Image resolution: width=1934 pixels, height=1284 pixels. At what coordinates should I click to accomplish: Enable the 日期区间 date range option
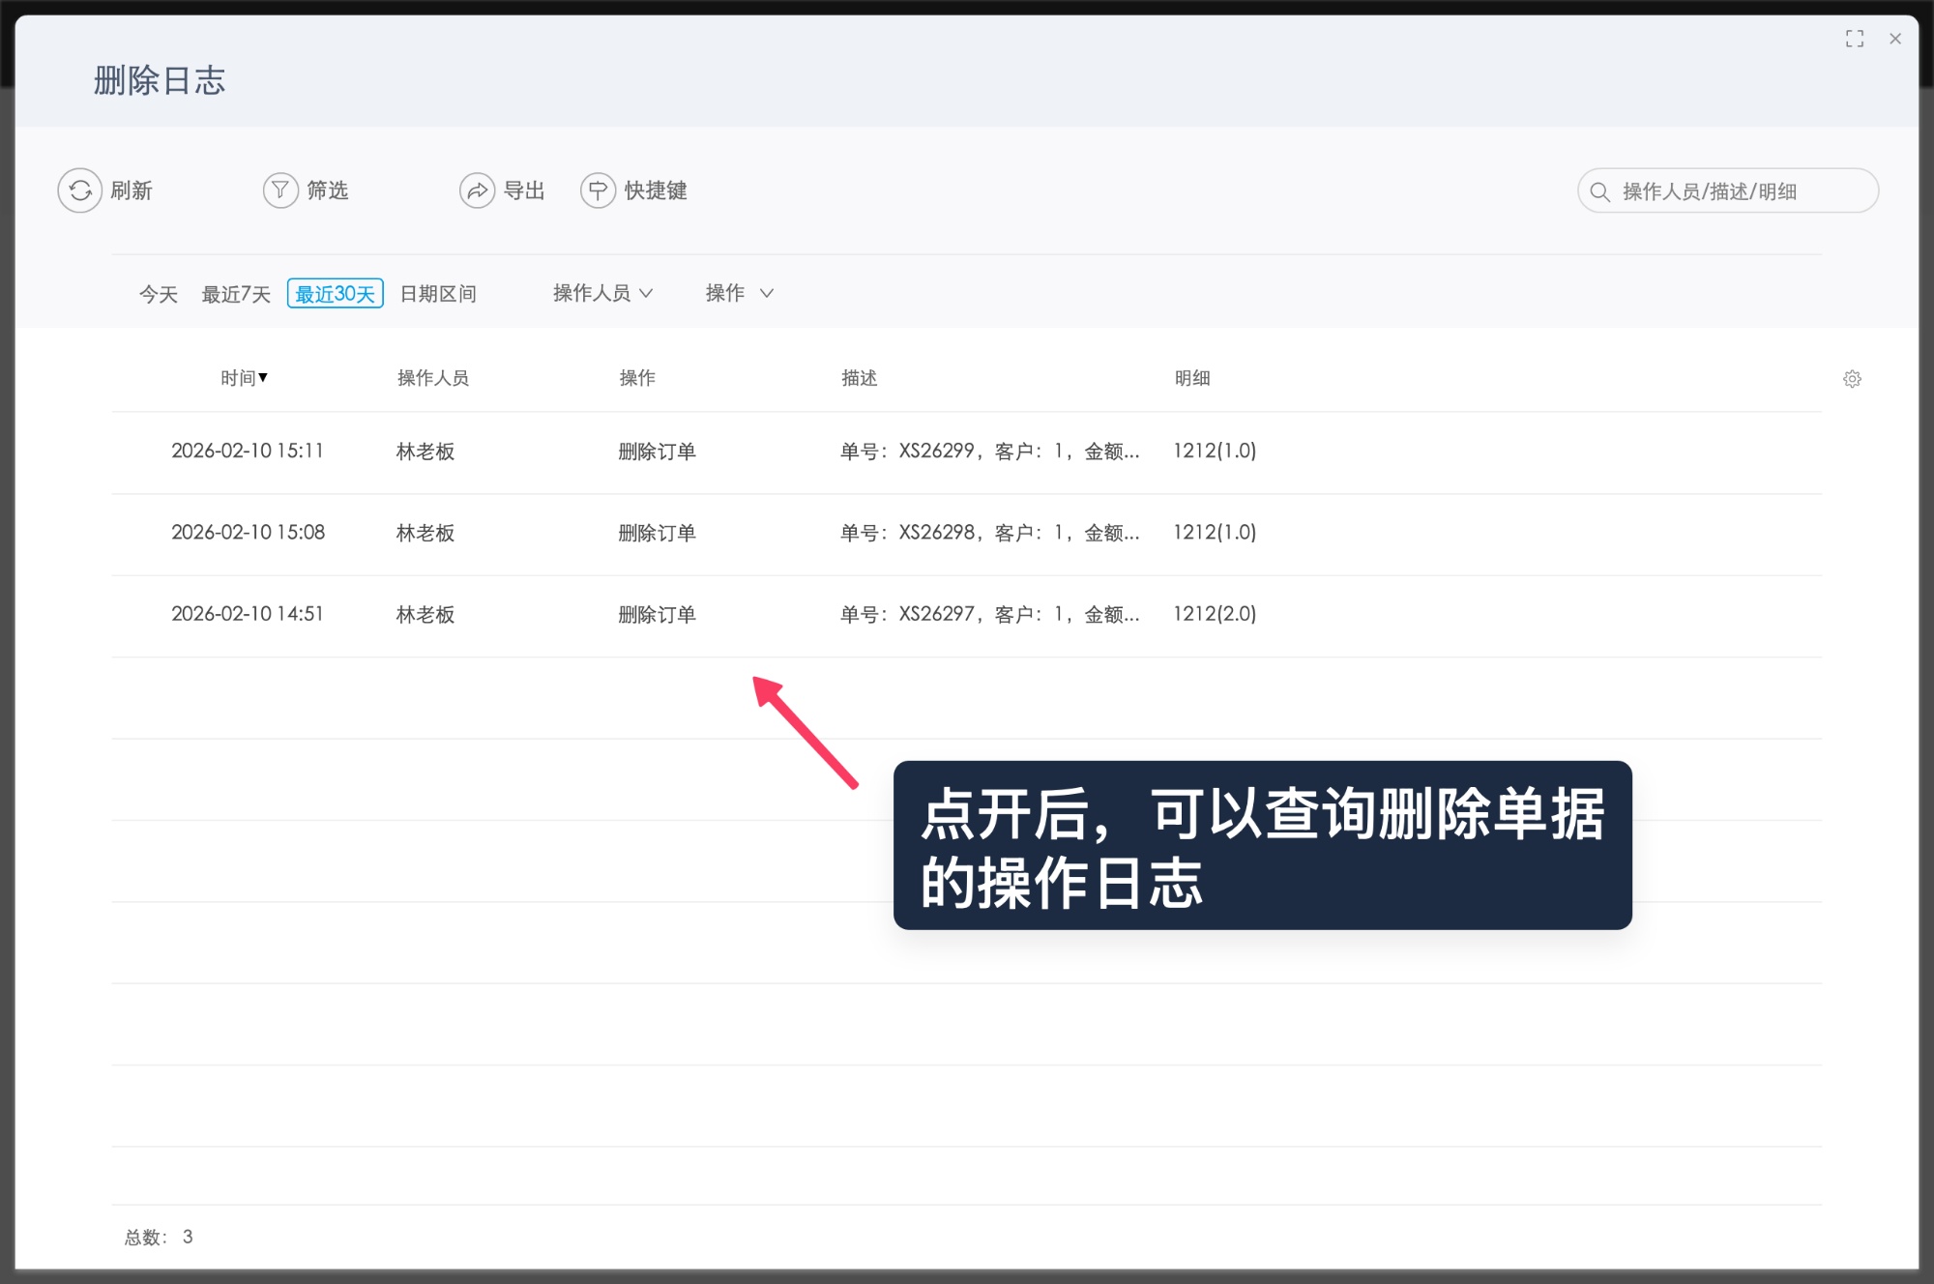(x=439, y=294)
